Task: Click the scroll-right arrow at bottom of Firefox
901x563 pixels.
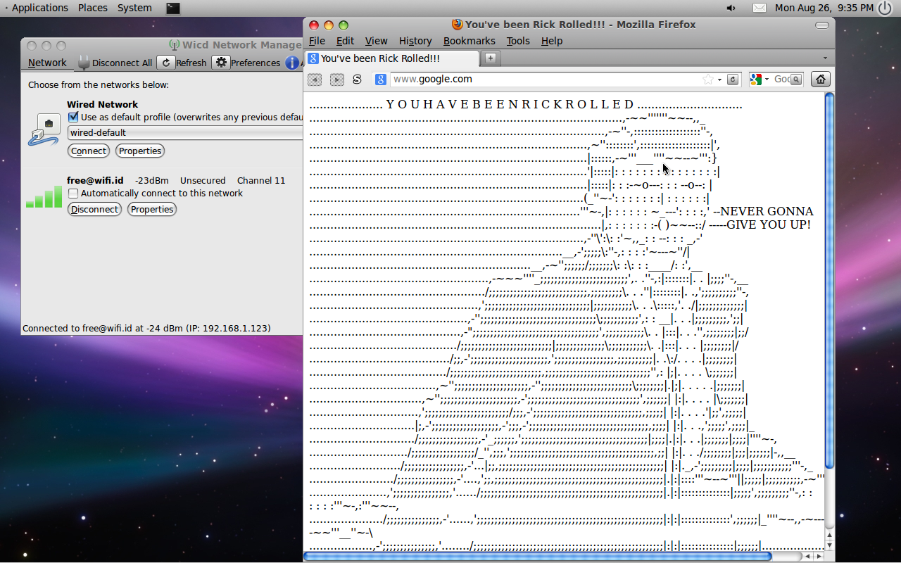Action: (x=819, y=556)
